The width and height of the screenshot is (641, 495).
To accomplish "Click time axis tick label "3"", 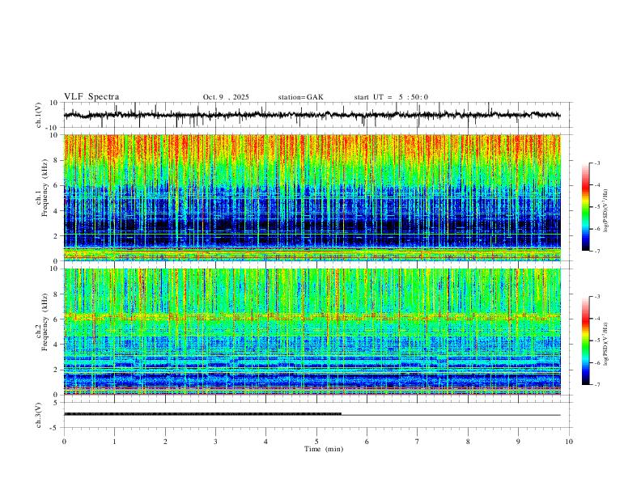I will [x=215, y=442].
